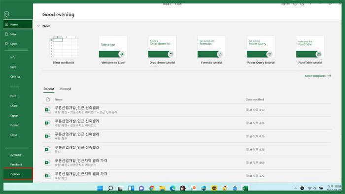Image resolution: width=345 pixels, height=194 pixels.
Task: Switch to the Pinned tab
Action: 66,89
